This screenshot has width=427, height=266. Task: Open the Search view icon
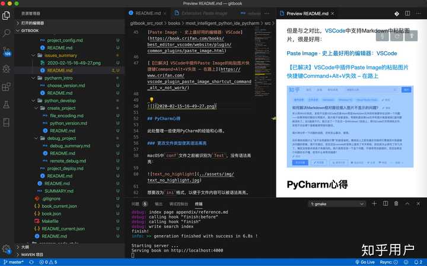click(6, 33)
